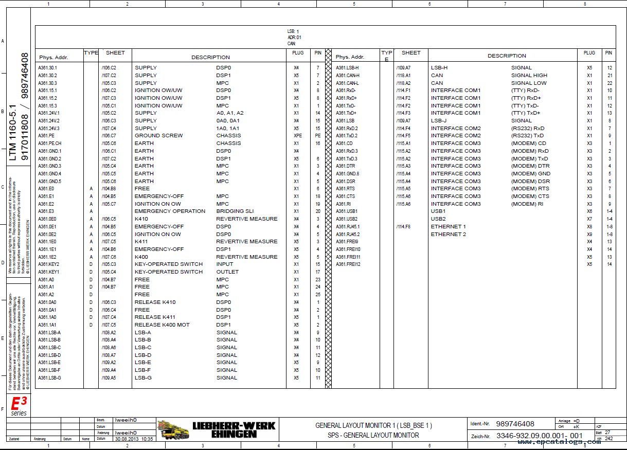Click the SIGNAL LOW cell

click(529, 83)
